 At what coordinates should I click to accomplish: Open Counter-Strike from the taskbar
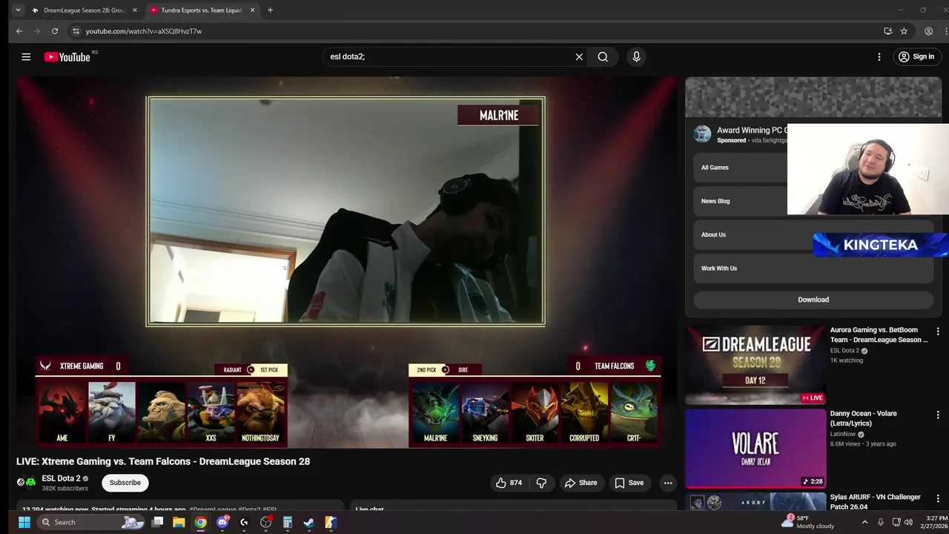(331, 522)
